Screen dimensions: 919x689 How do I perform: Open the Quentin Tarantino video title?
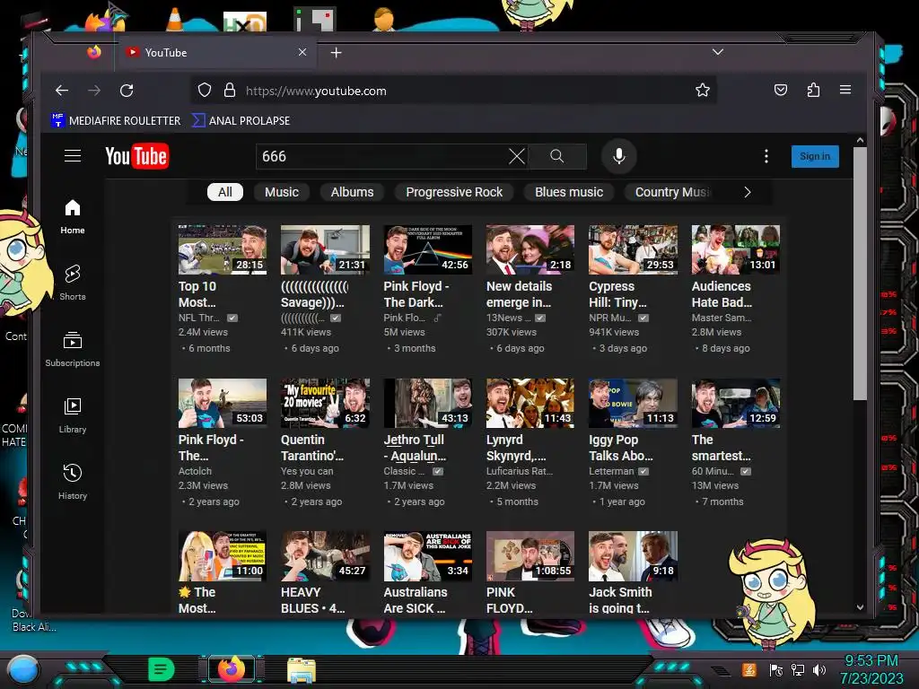[x=312, y=448]
